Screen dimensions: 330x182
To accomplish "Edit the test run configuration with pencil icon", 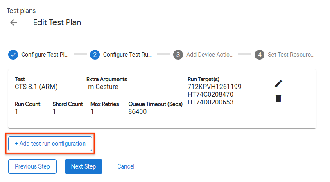I will (278, 84).
